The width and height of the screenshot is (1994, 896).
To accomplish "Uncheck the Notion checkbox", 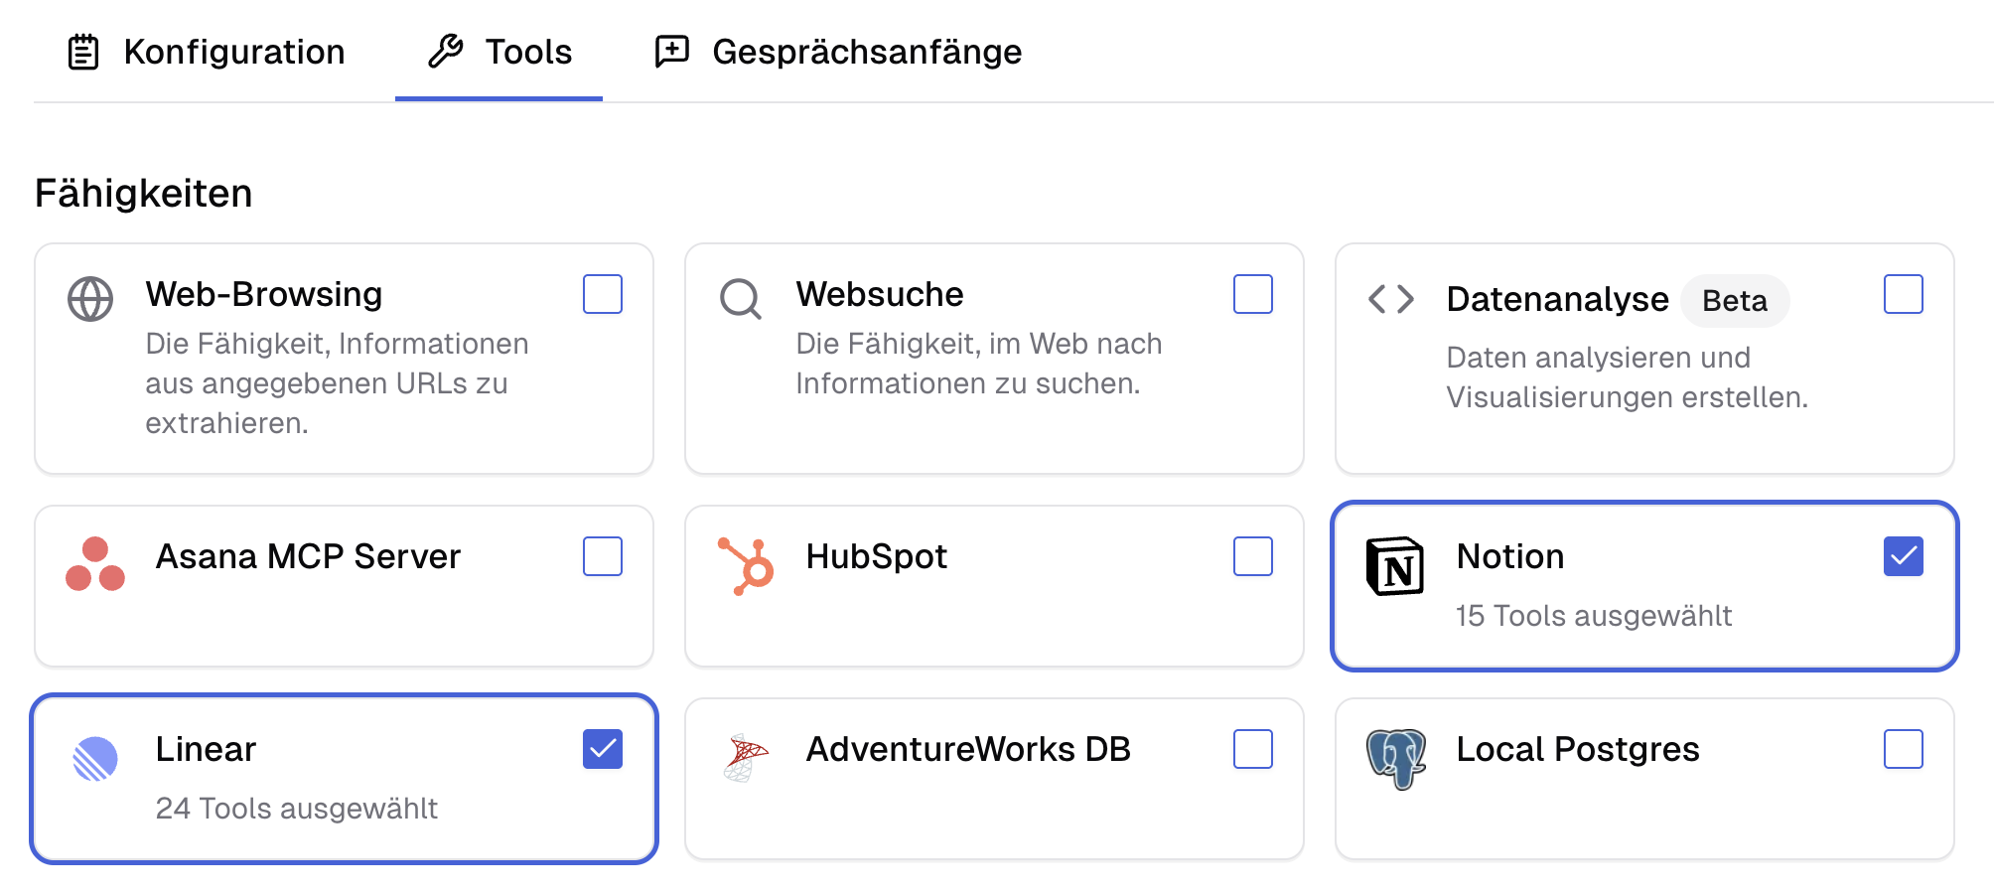I will (1904, 556).
